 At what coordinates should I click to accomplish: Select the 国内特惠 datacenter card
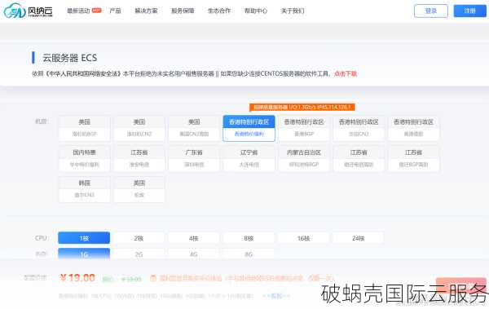click(x=84, y=158)
